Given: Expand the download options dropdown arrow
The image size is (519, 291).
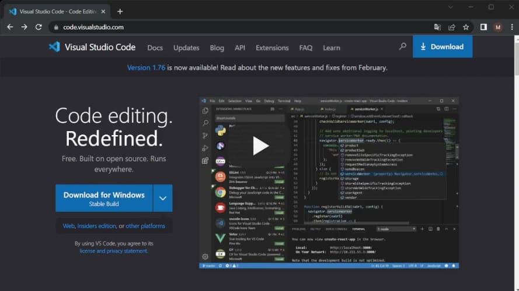Looking at the screenshot, I should [162, 198].
